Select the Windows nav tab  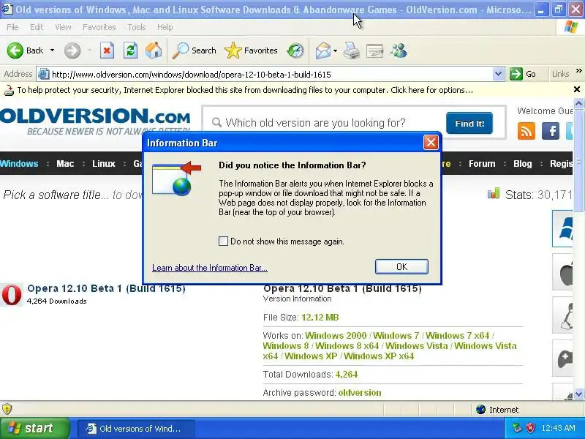pos(19,163)
